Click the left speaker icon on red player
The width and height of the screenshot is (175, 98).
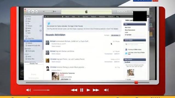[x=28, y=90]
